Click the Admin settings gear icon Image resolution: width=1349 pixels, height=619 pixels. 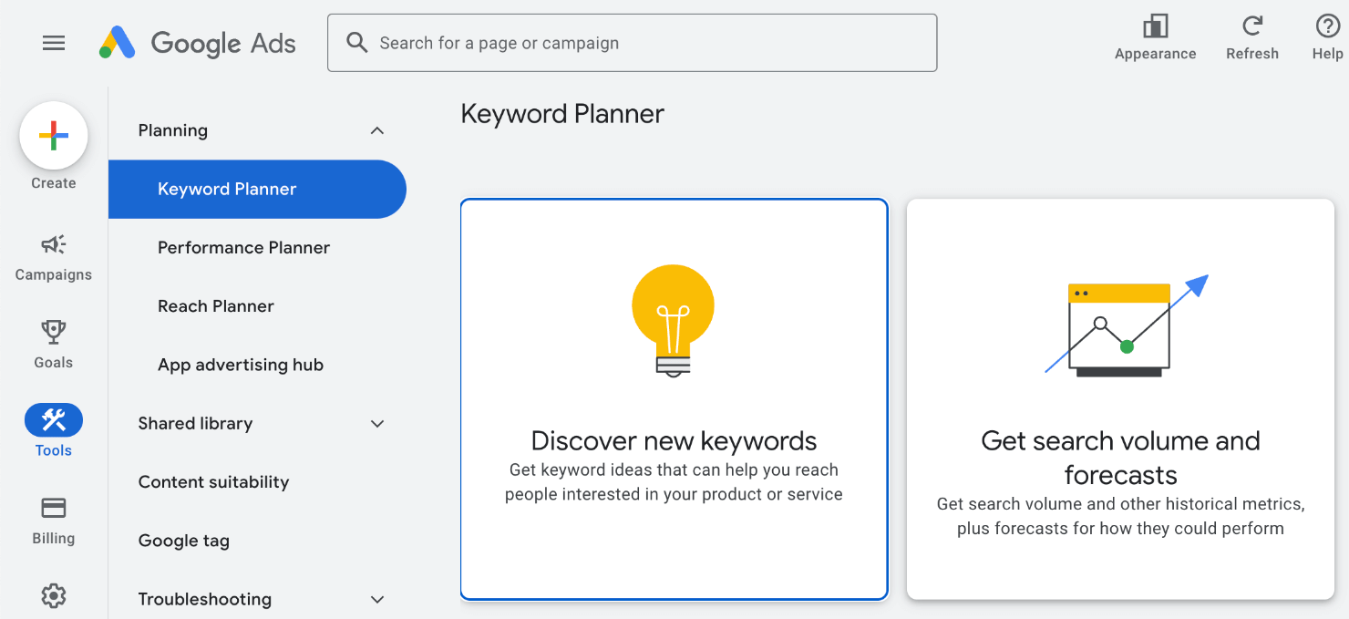click(x=53, y=594)
